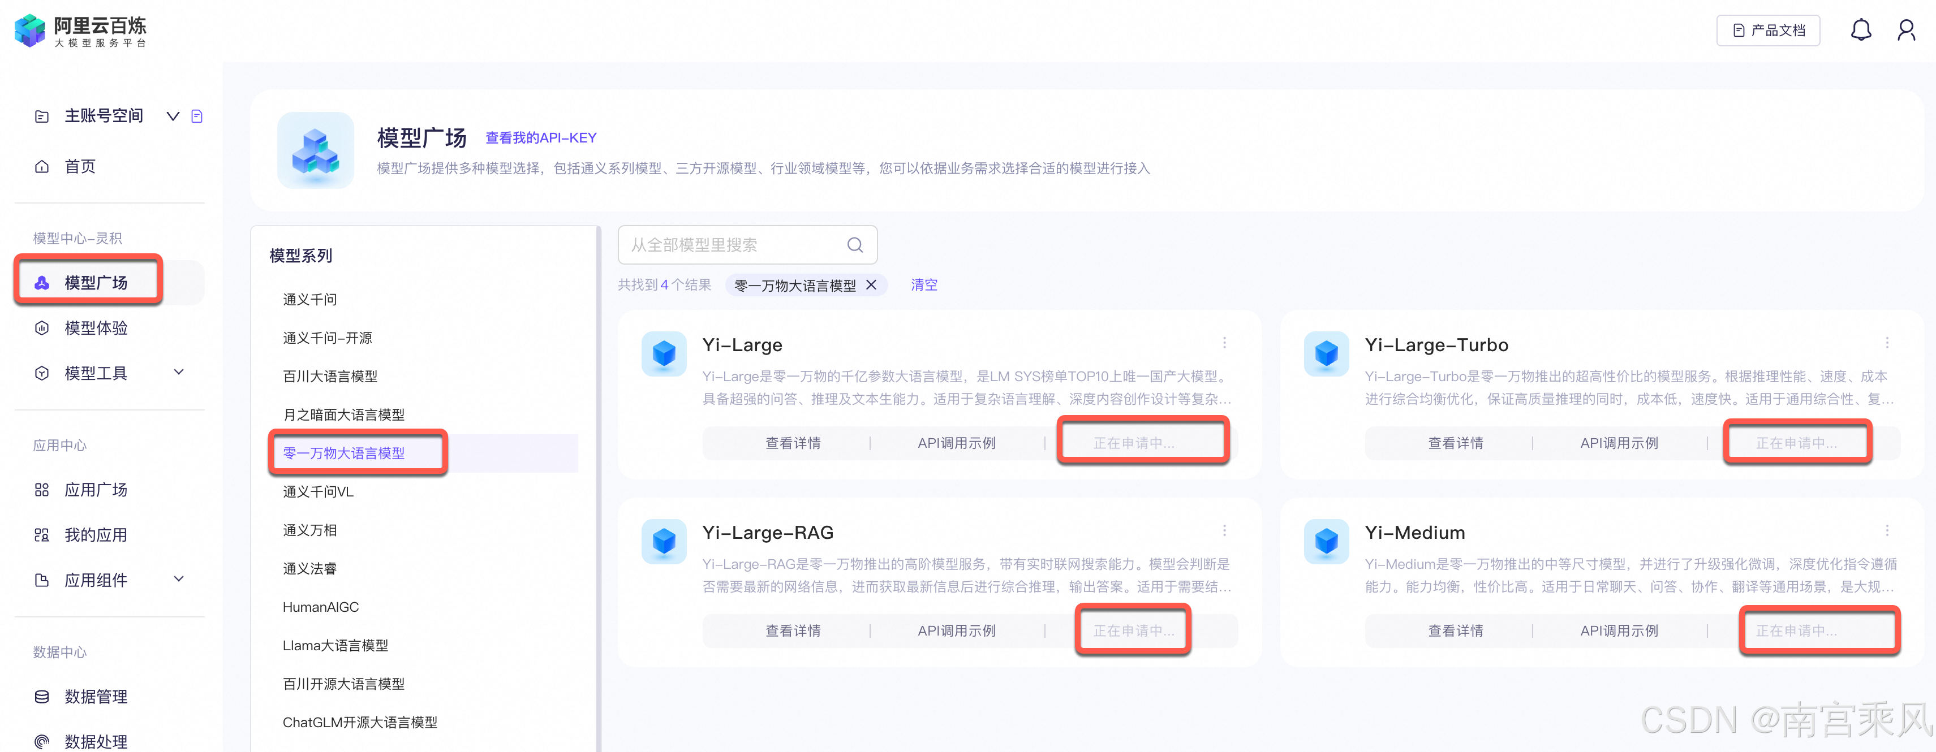
Task: Go to 首页 via its home icon
Action: [79, 166]
